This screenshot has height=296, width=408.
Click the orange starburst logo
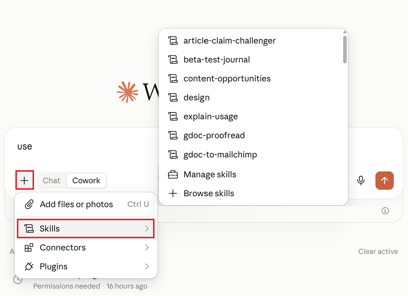pos(127,92)
